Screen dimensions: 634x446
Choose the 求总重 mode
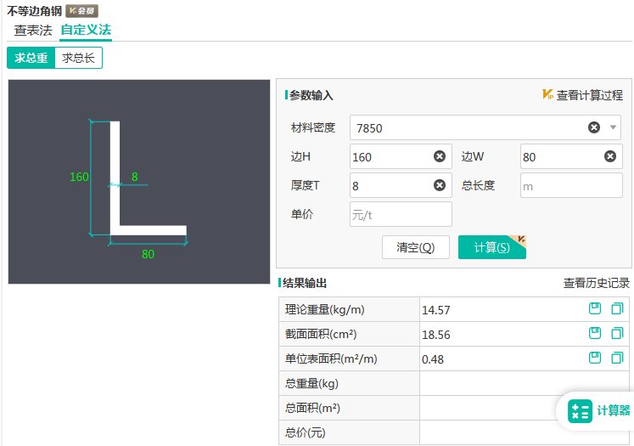point(31,58)
